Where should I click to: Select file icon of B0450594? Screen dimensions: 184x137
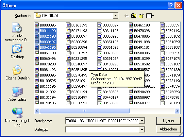pos(100,103)
